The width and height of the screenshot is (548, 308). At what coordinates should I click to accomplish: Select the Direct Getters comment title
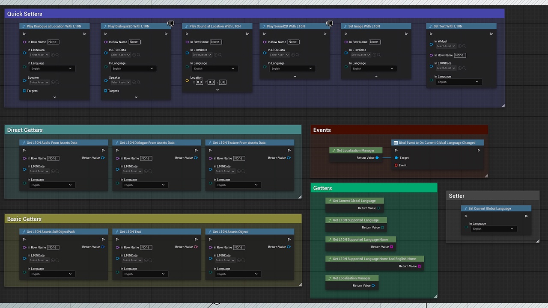[25, 130]
